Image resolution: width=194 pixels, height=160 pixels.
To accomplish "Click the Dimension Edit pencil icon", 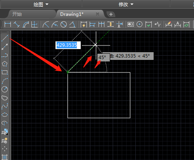I will 169,24.
